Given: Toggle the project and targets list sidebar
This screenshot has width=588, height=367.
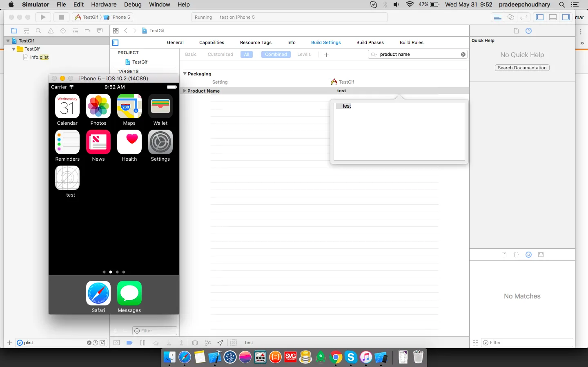Looking at the screenshot, I should [x=116, y=42].
